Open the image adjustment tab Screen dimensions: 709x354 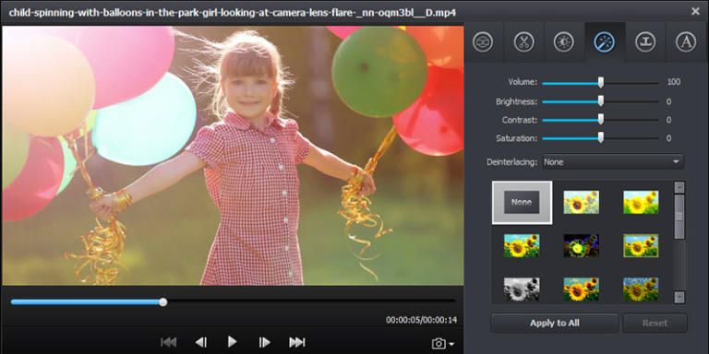564,42
